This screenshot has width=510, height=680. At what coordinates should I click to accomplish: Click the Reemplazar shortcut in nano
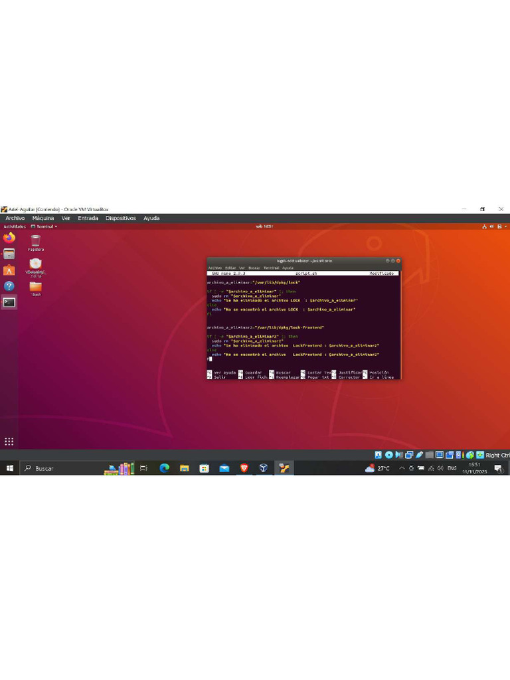point(284,377)
